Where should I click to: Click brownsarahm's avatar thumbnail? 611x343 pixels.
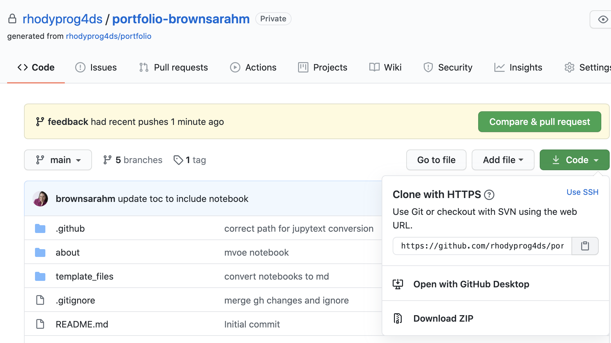(x=40, y=198)
